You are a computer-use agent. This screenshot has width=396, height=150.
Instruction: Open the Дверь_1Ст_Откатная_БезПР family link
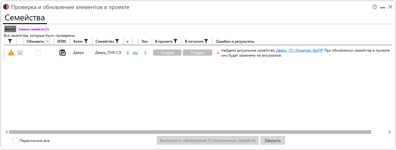[x=299, y=51]
